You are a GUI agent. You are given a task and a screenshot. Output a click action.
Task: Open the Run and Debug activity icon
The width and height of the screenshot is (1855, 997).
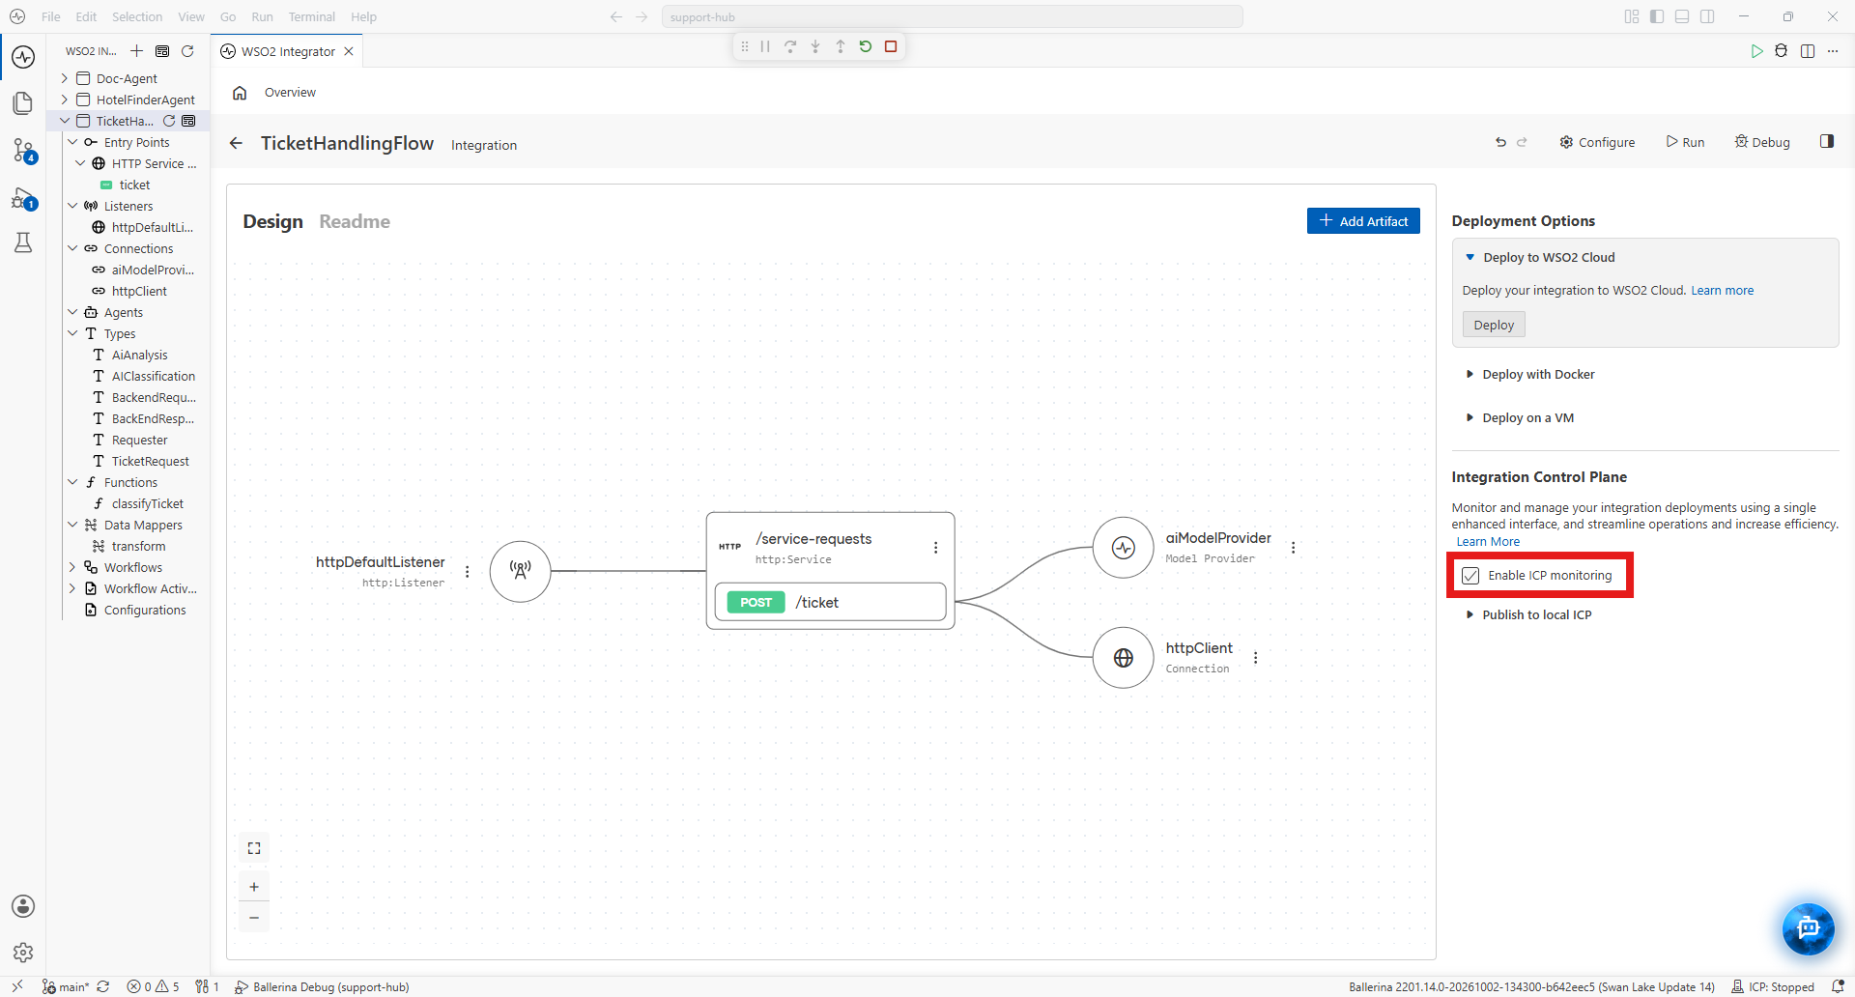pyautogui.click(x=23, y=199)
